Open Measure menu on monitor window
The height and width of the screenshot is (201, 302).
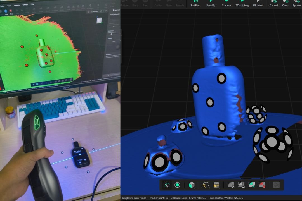(x=17, y=5)
